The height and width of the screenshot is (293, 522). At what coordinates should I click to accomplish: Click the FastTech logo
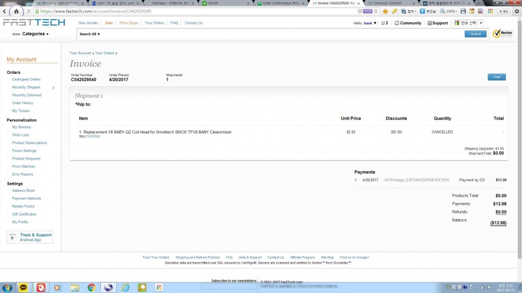34,22
